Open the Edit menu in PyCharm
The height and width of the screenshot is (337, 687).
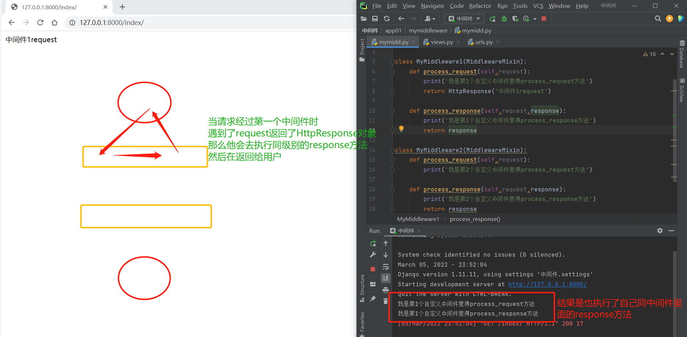392,6
